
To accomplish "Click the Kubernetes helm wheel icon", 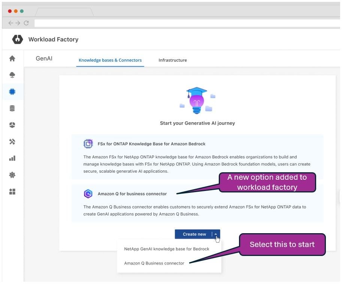I will [x=12, y=175].
